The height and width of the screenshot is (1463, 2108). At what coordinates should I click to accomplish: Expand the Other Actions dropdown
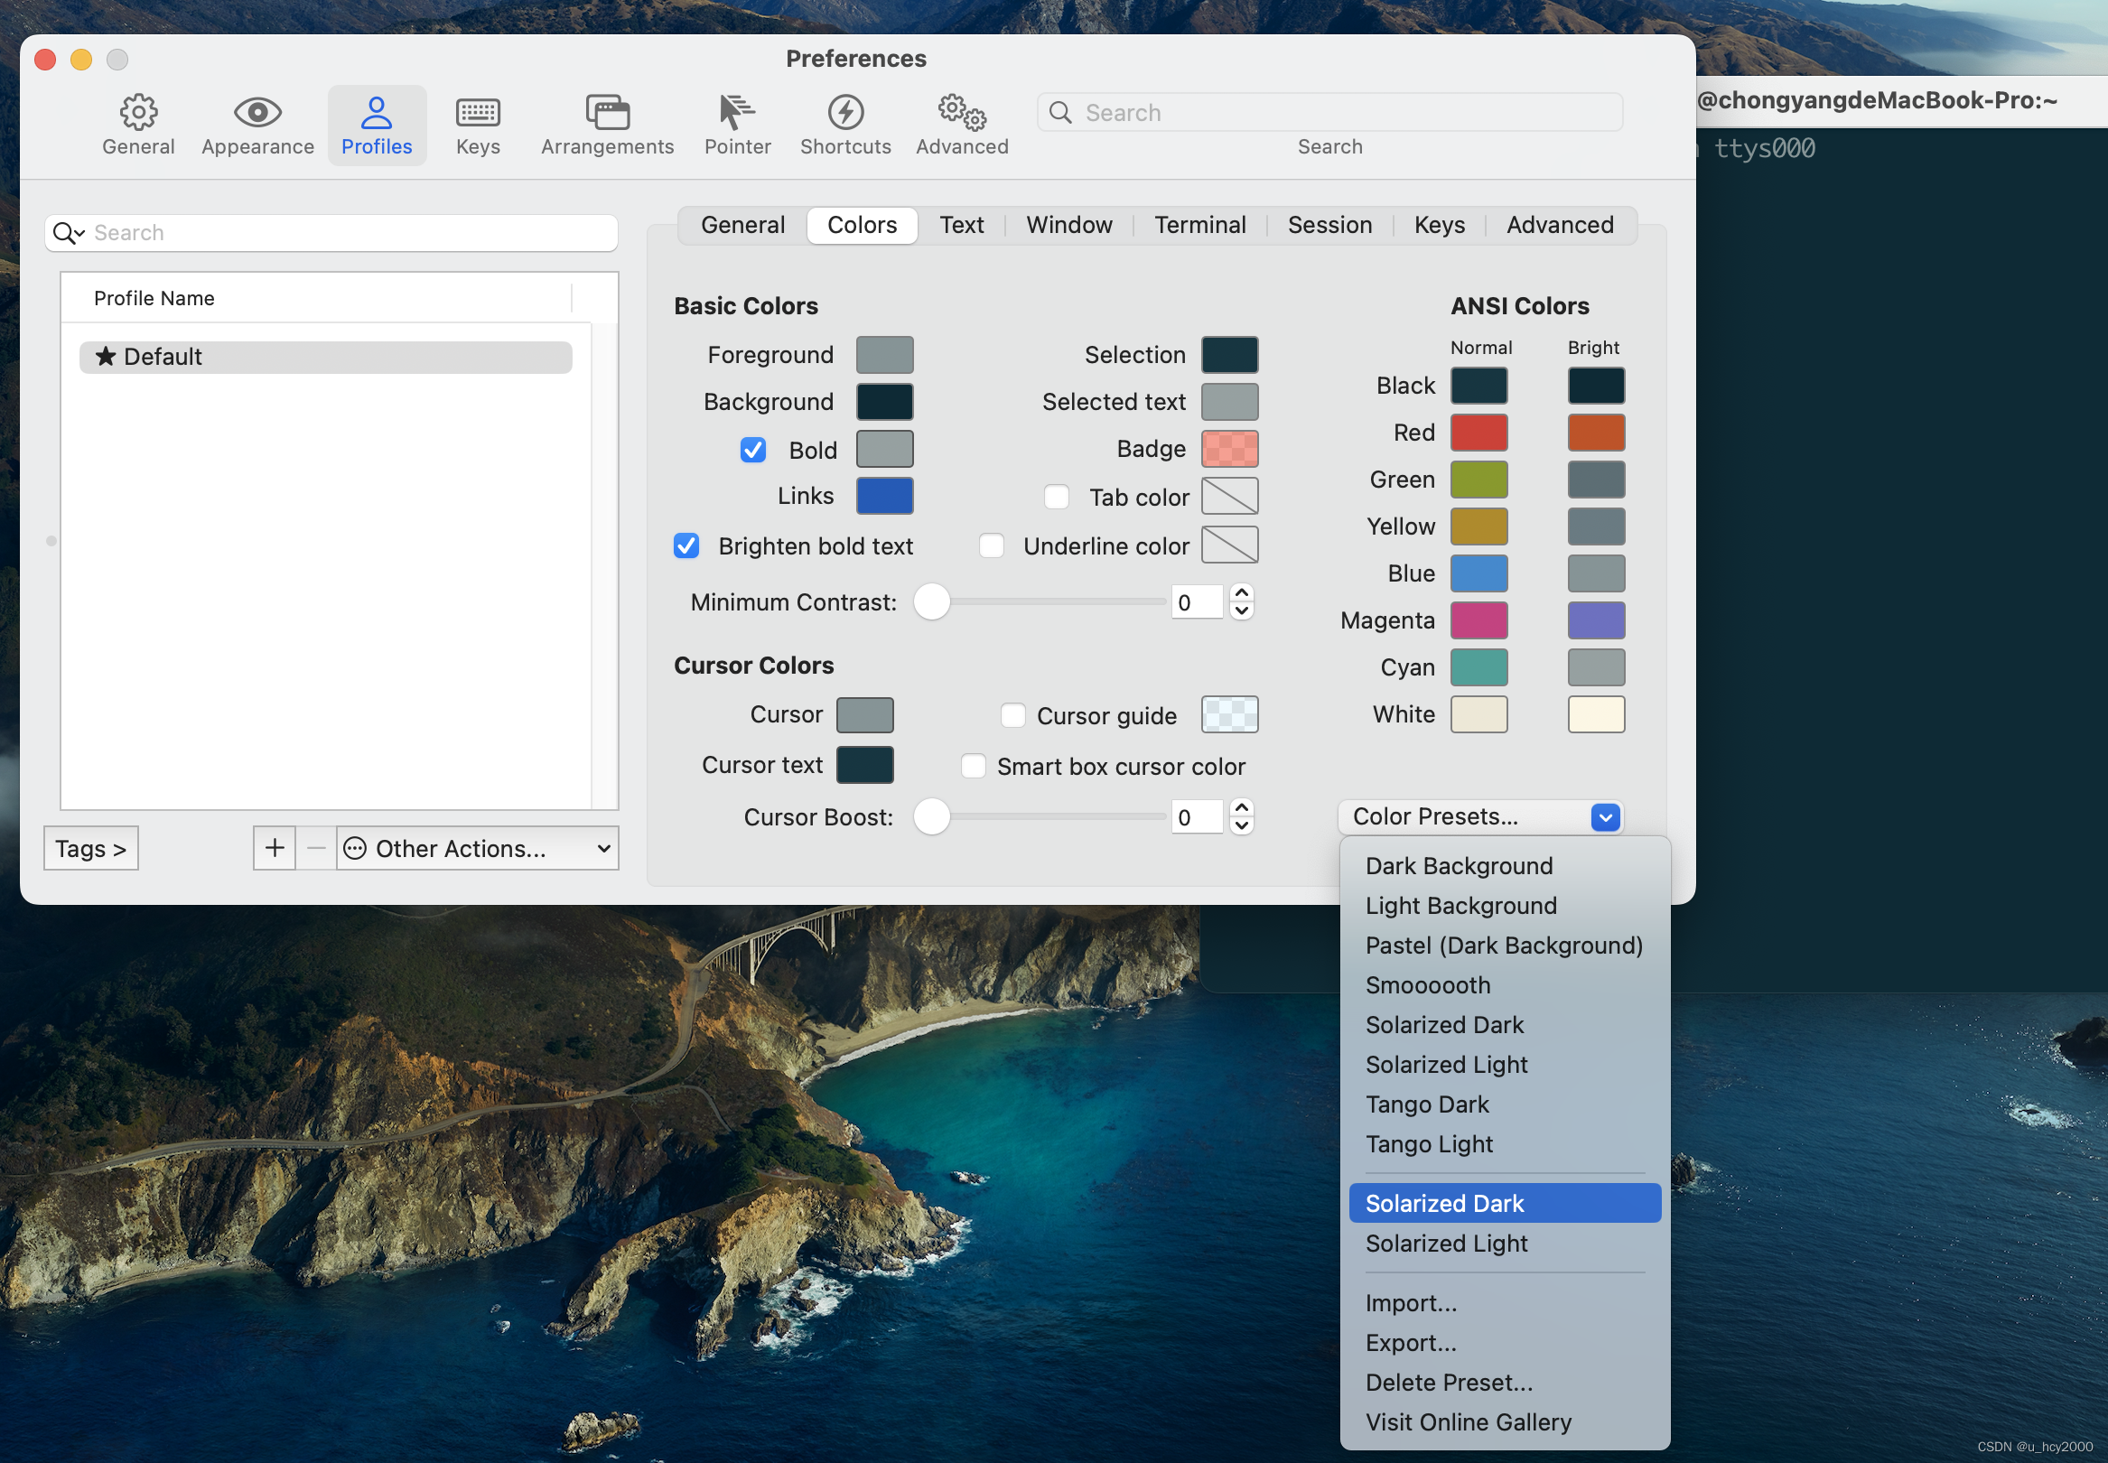pos(477,848)
